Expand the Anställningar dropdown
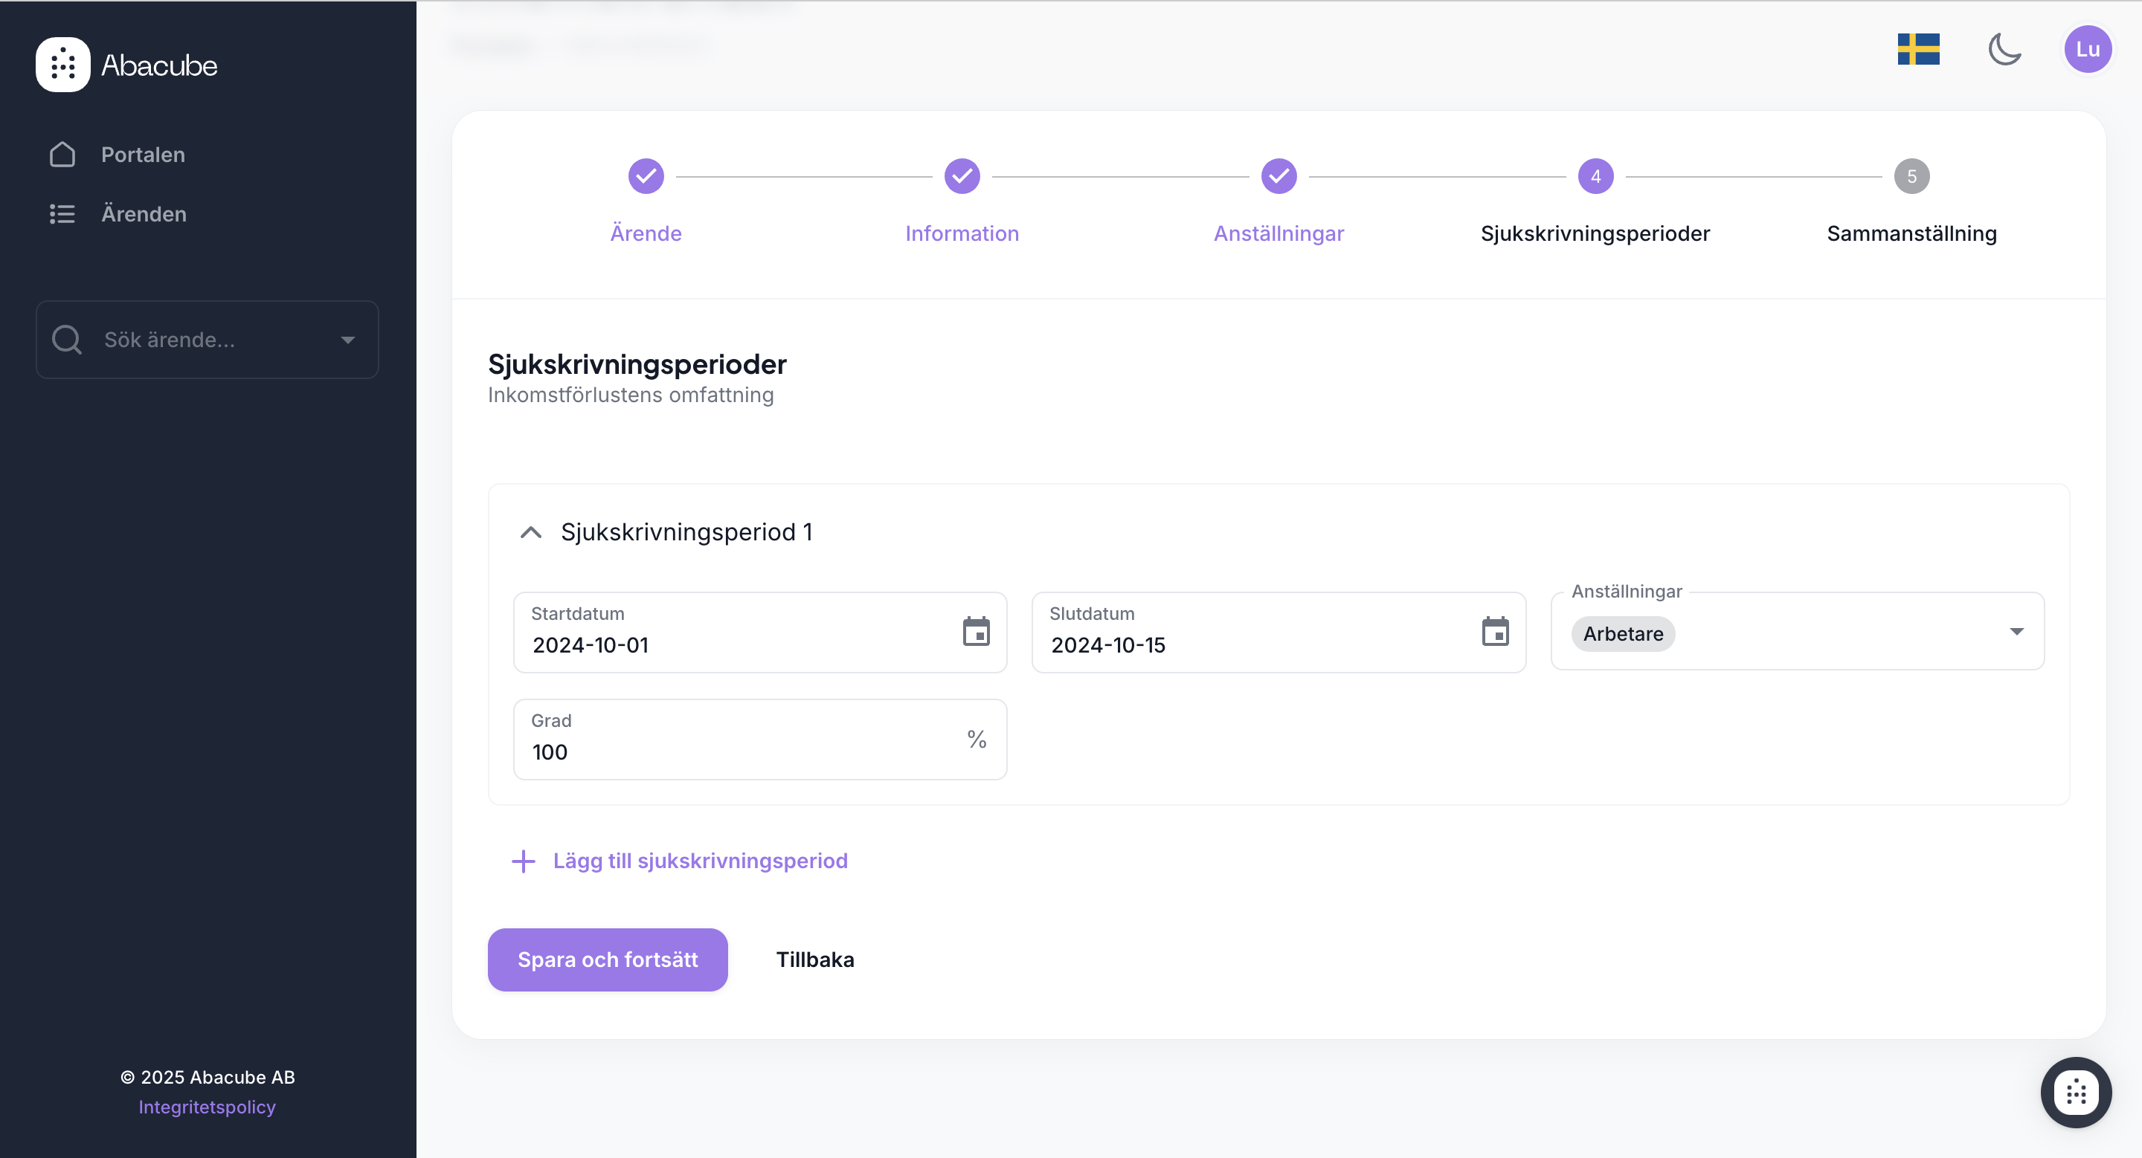Image resolution: width=2142 pixels, height=1158 pixels. click(x=2016, y=633)
